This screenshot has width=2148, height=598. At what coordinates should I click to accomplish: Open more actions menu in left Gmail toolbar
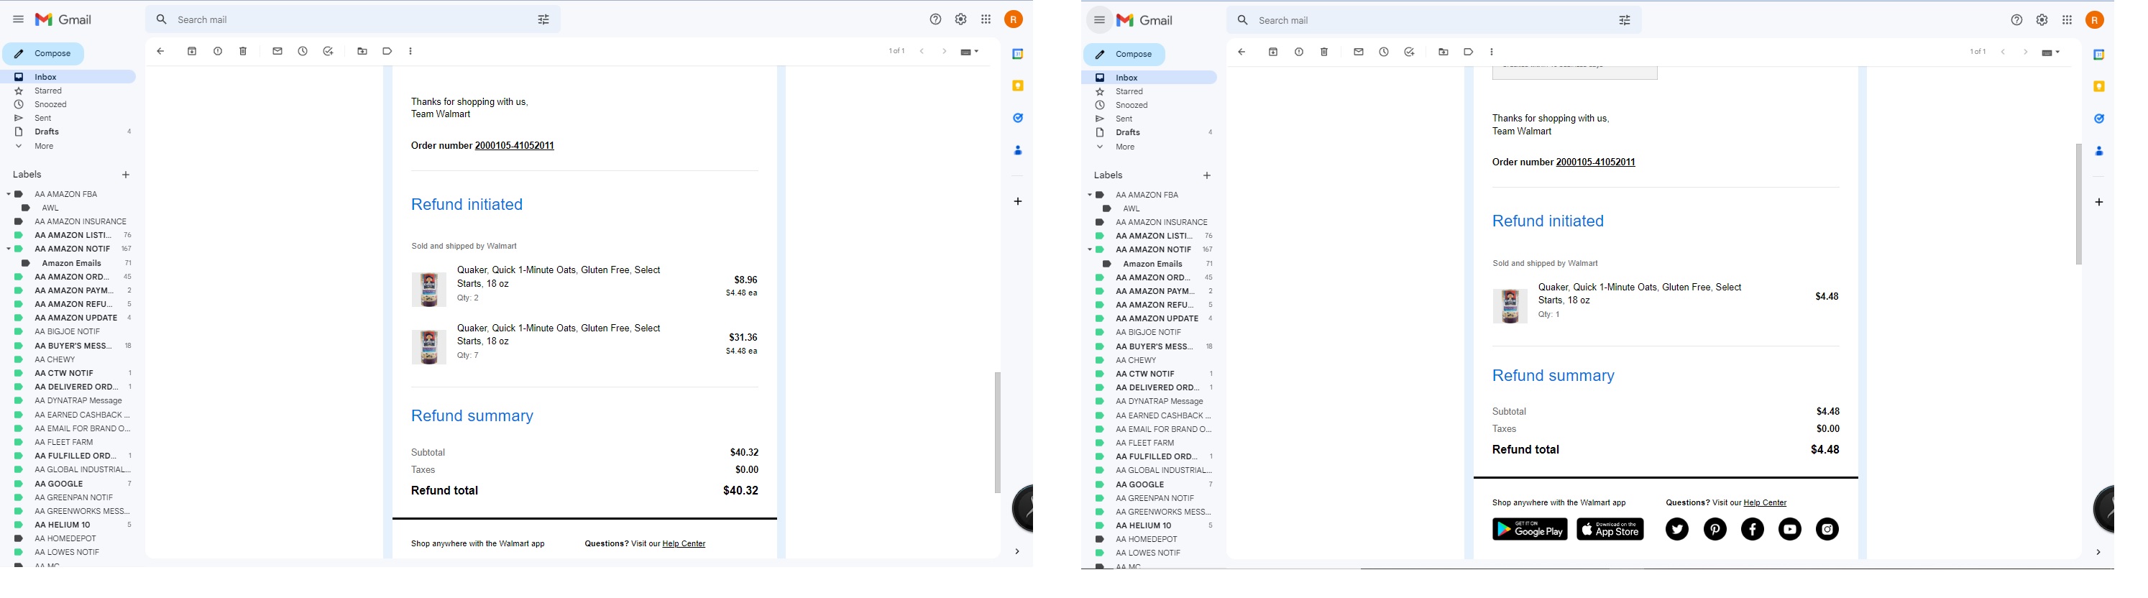click(x=411, y=52)
